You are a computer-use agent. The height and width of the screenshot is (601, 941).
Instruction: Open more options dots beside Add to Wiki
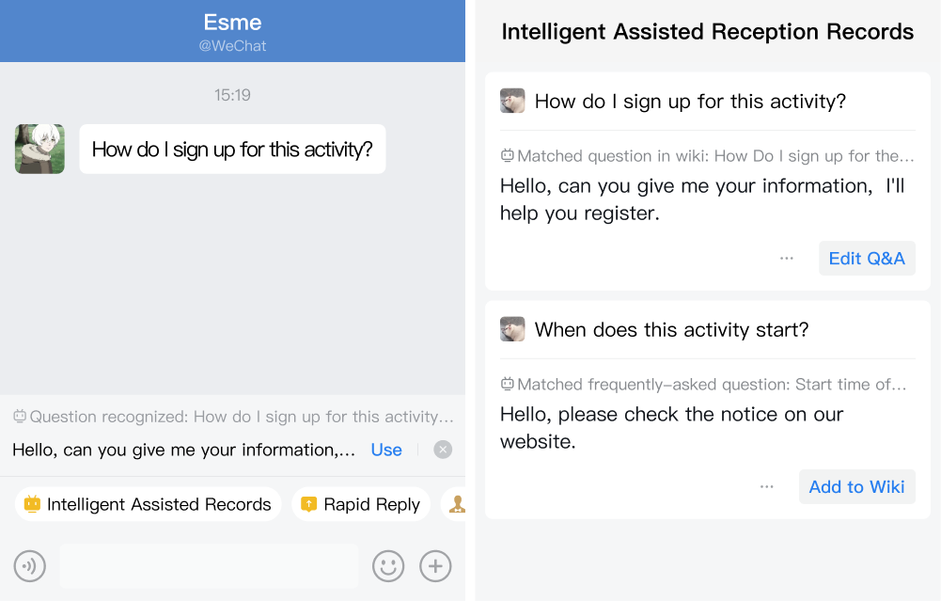(766, 486)
